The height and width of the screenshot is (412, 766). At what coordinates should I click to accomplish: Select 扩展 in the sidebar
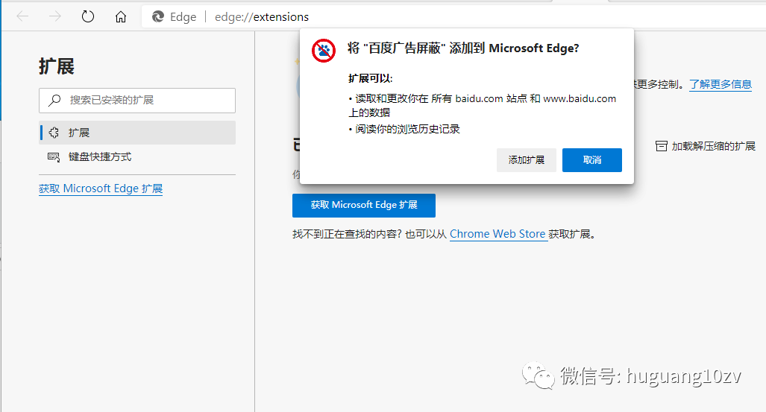(137, 133)
